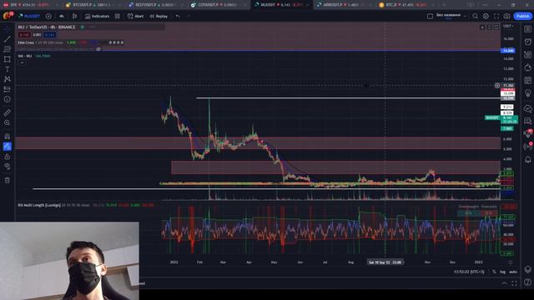Click the 14.840 price level label
The image size is (534, 300).
pos(508,51)
